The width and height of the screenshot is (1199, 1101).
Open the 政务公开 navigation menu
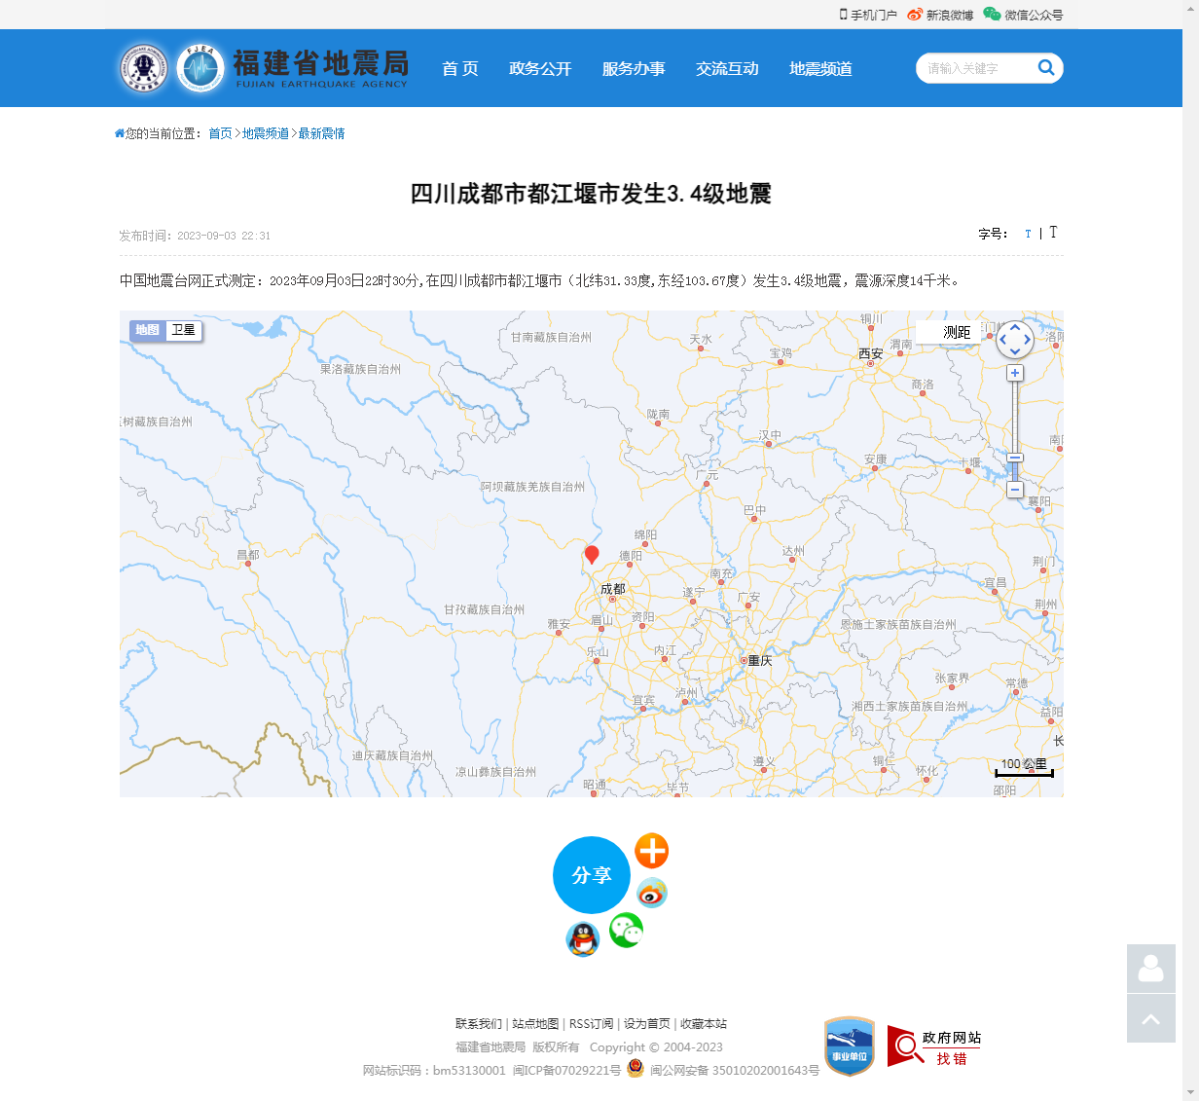[540, 68]
